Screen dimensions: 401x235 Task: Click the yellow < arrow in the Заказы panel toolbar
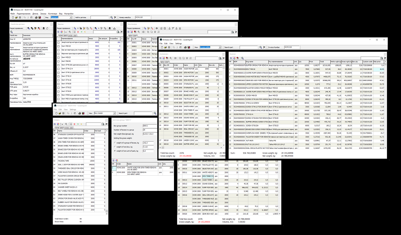[x=85, y=32]
